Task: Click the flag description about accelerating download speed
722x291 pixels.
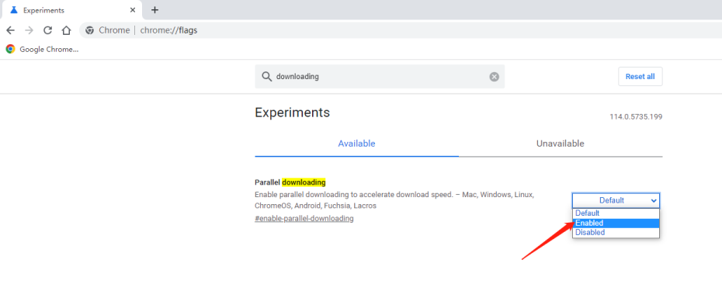Action: tap(394, 200)
